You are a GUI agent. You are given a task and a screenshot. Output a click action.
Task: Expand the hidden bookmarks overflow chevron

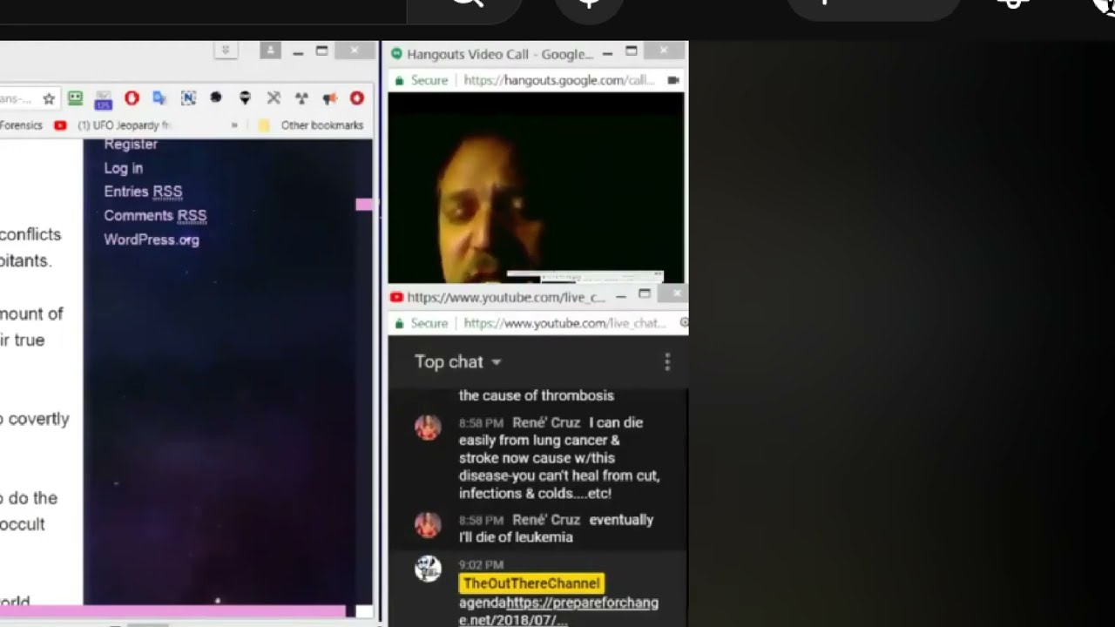click(234, 125)
